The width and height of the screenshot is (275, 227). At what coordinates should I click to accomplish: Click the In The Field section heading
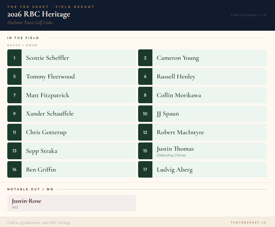coord(23,38)
